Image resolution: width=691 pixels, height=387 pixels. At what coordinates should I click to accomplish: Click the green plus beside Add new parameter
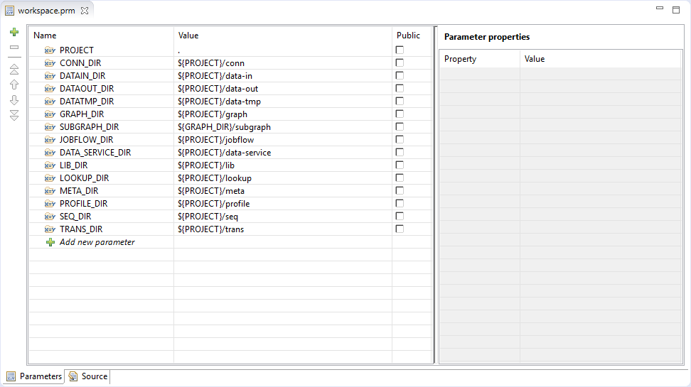coord(50,242)
